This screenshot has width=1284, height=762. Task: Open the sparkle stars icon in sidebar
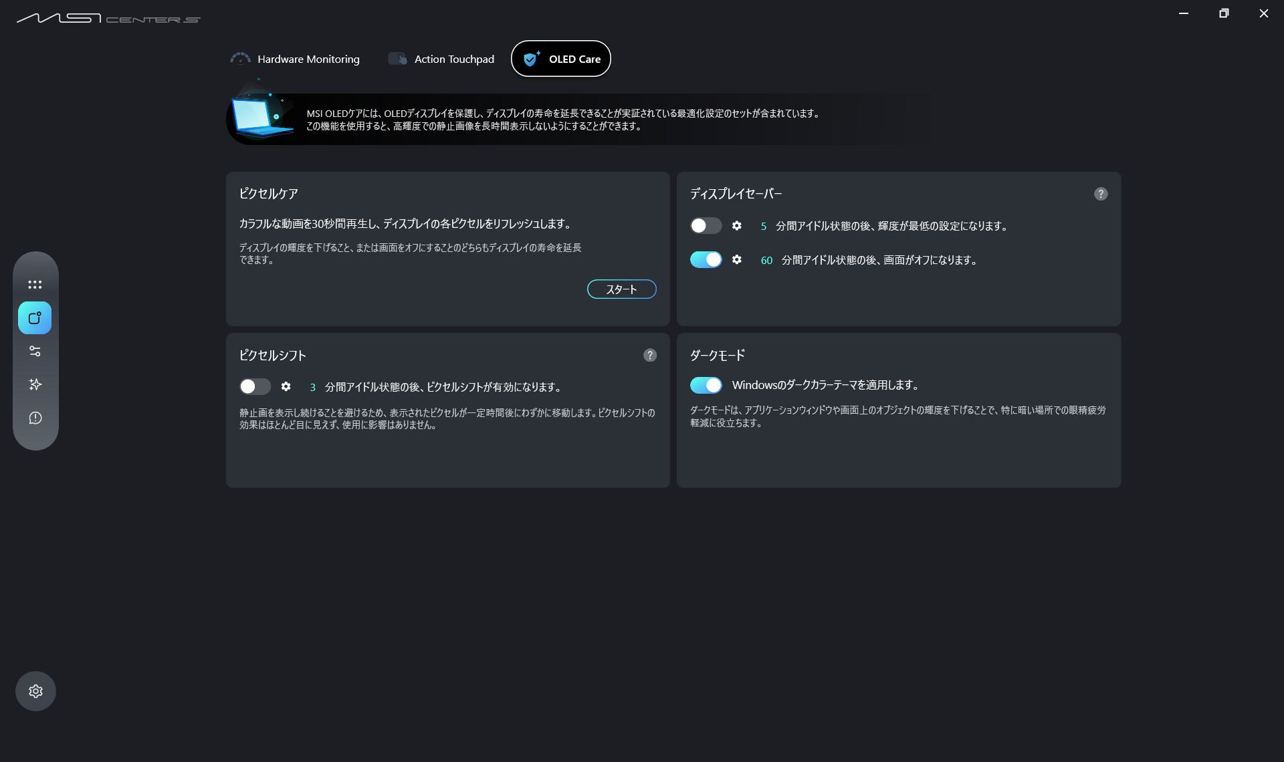[35, 385]
